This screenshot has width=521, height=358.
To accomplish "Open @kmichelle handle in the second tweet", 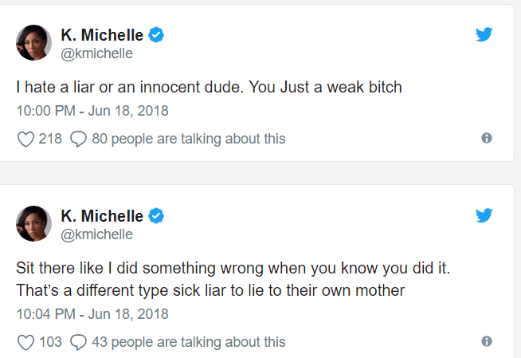I will [96, 234].
